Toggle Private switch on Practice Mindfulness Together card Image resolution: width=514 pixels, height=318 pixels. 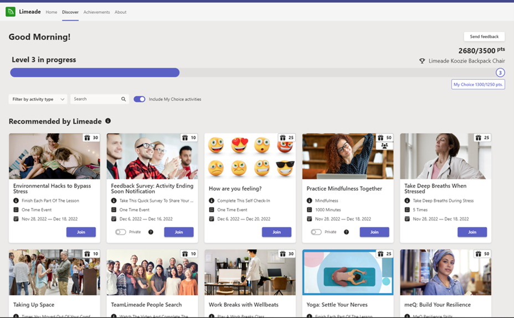point(316,232)
